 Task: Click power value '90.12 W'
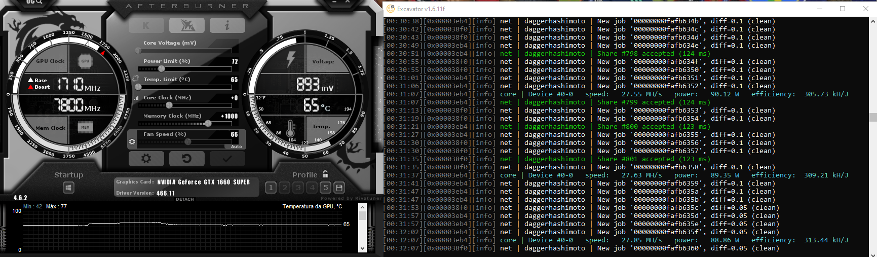[725, 94]
